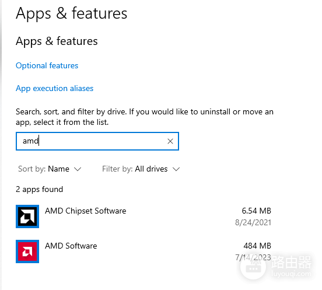Clear the search box with the X
This screenshot has width=322, height=290.
point(170,141)
